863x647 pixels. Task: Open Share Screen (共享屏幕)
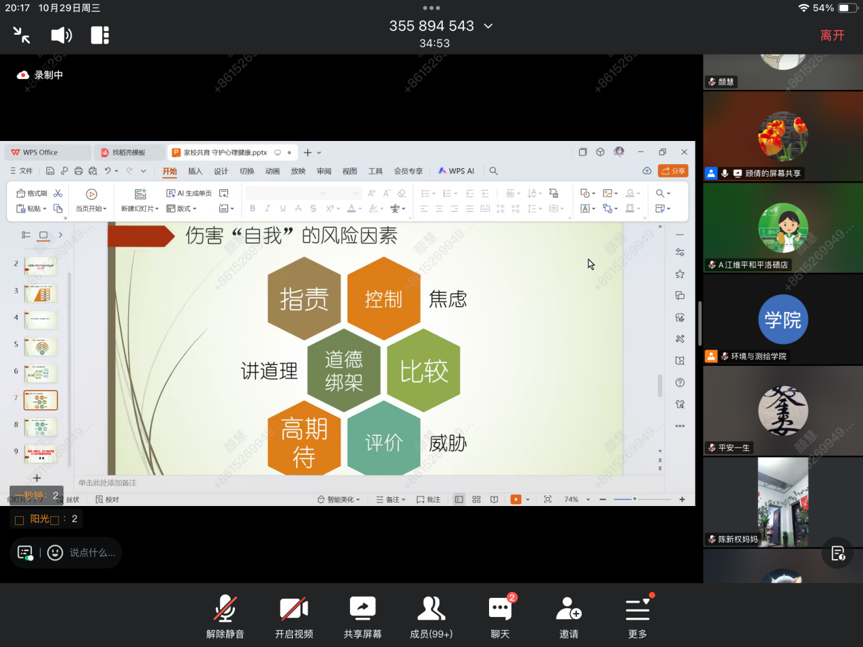click(362, 617)
